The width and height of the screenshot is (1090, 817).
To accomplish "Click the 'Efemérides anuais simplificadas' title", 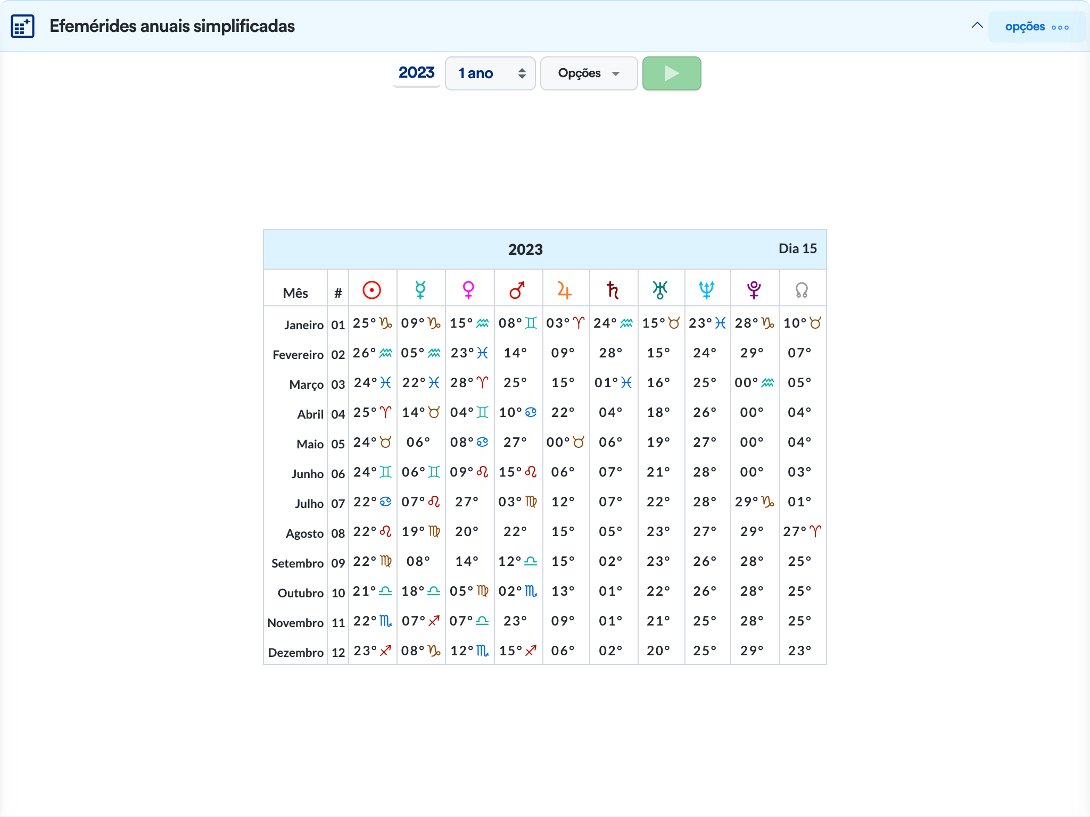I will point(172,26).
